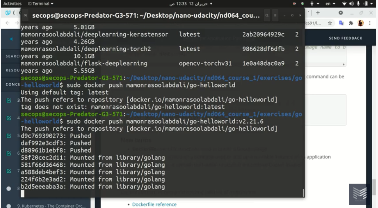Click the 'tag does not exist' error line
This screenshot has width=378, height=208.
point(123,107)
